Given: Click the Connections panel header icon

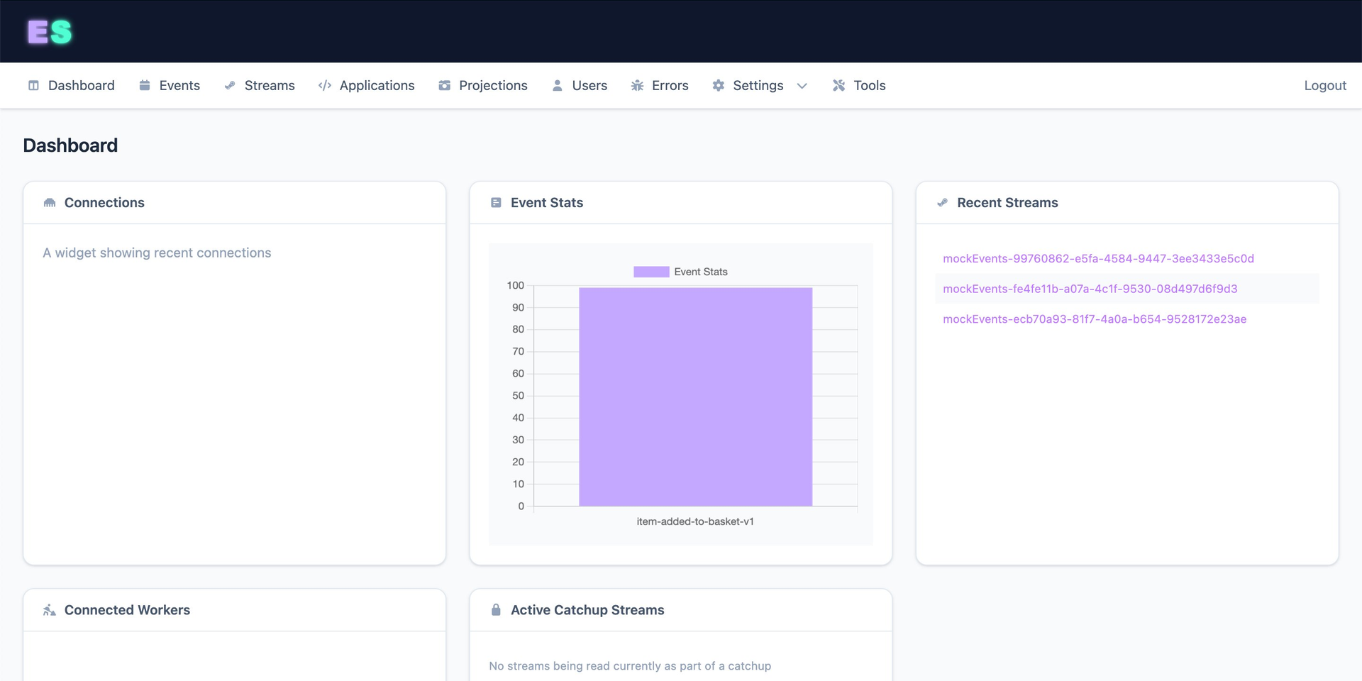Looking at the screenshot, I should pyautogui.click(x=50, y=203).
